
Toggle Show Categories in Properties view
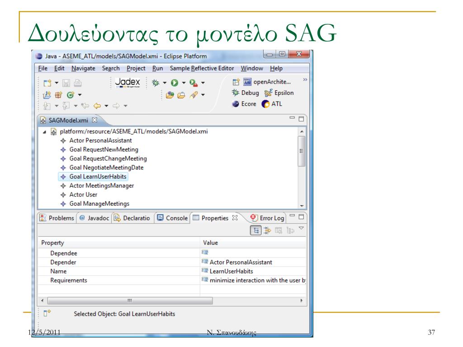tap(256, 230)
